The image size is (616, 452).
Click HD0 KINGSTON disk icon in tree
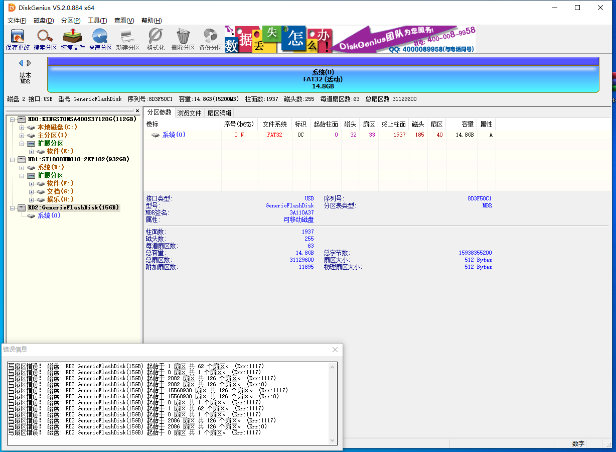tap(22, 119)
